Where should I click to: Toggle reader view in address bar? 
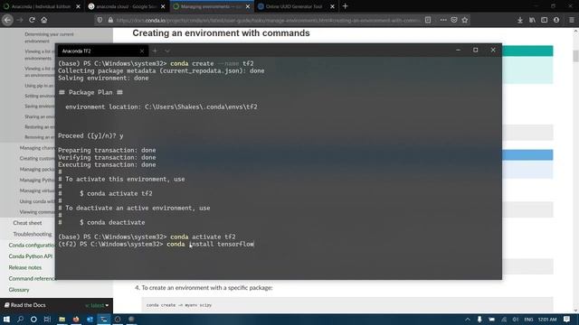pyautogui.click(x=428, y=20)
